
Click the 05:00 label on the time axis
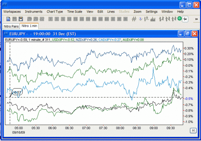click(x=19, y=128)
